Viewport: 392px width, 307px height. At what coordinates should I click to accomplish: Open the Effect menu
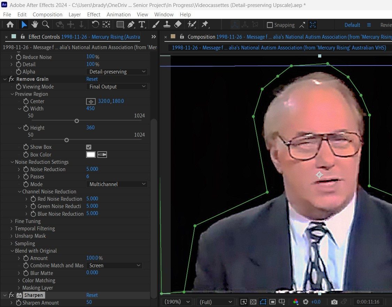[x=93, y=15]
